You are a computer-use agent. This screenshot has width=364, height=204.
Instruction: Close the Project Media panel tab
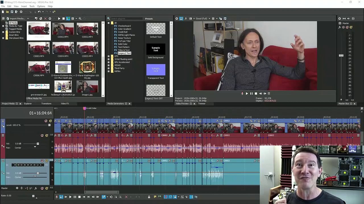tap(20, 104)
